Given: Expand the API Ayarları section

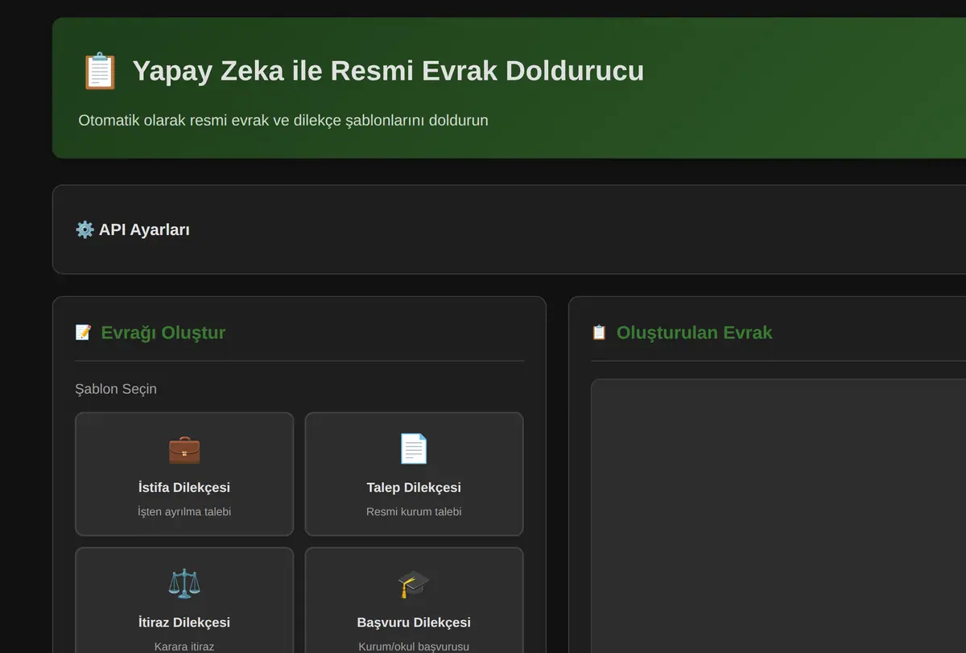Looking at the screenshot, I should tap(509, 229).
